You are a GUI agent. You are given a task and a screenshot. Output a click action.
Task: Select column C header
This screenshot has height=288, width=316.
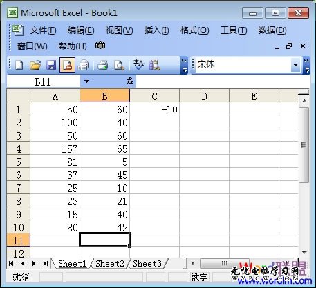(x=154, y=96)
